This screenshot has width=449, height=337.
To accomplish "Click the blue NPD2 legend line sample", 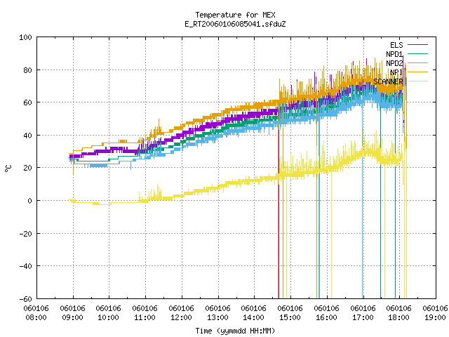I will click(x=417, y=62).
